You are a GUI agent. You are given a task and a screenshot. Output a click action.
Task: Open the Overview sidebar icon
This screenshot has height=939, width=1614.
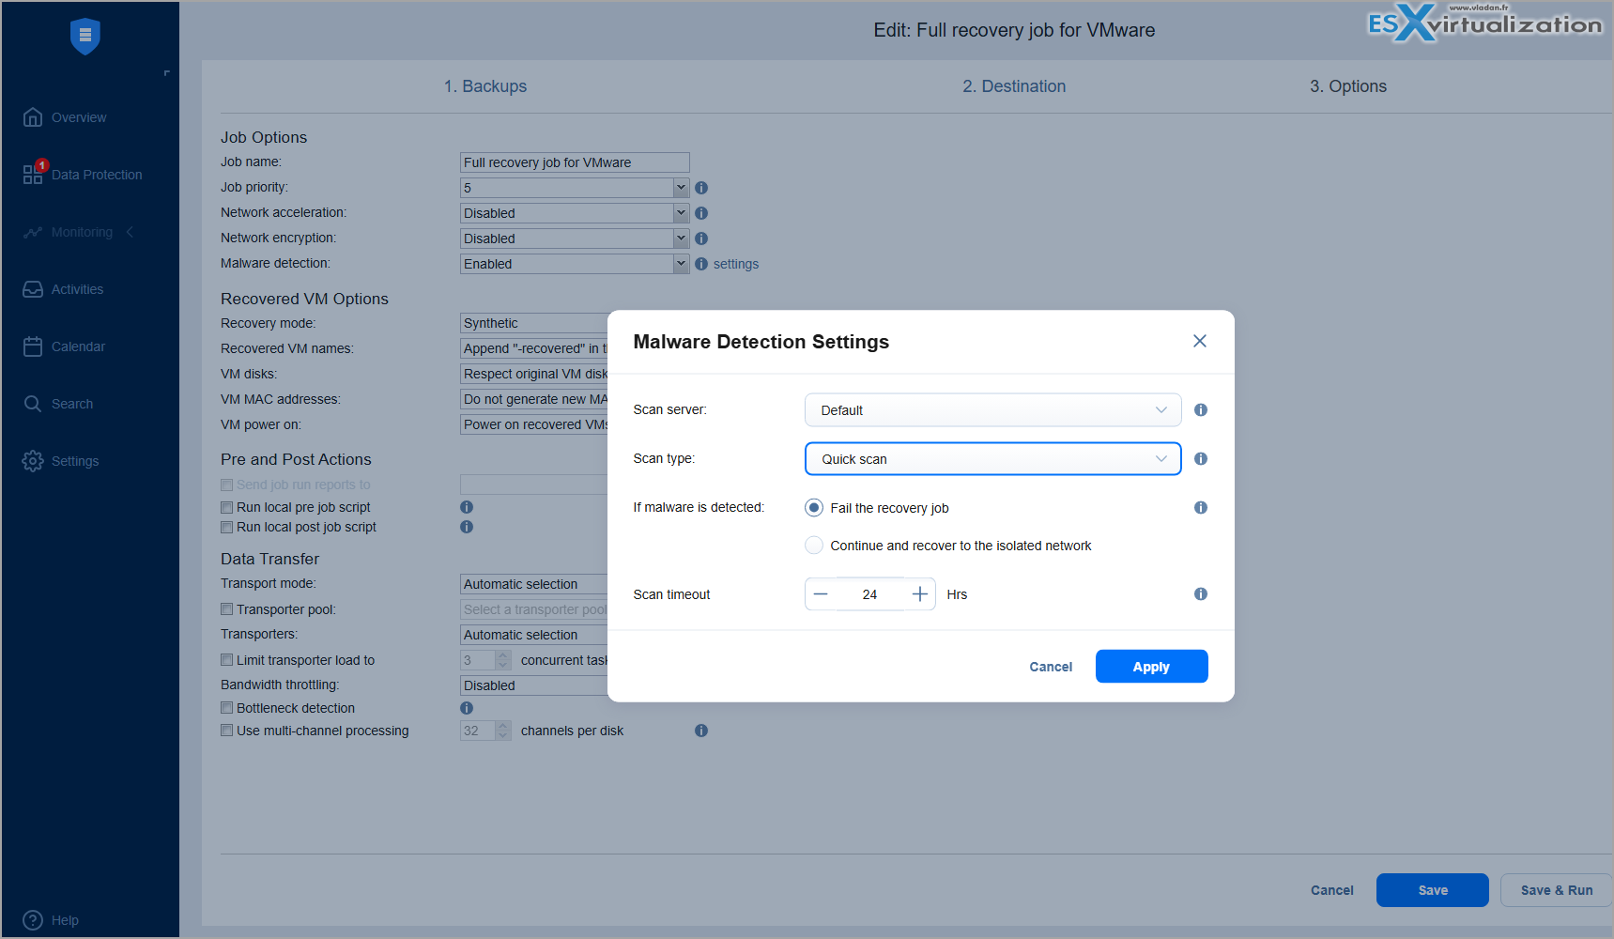click(x=33, y=117)
